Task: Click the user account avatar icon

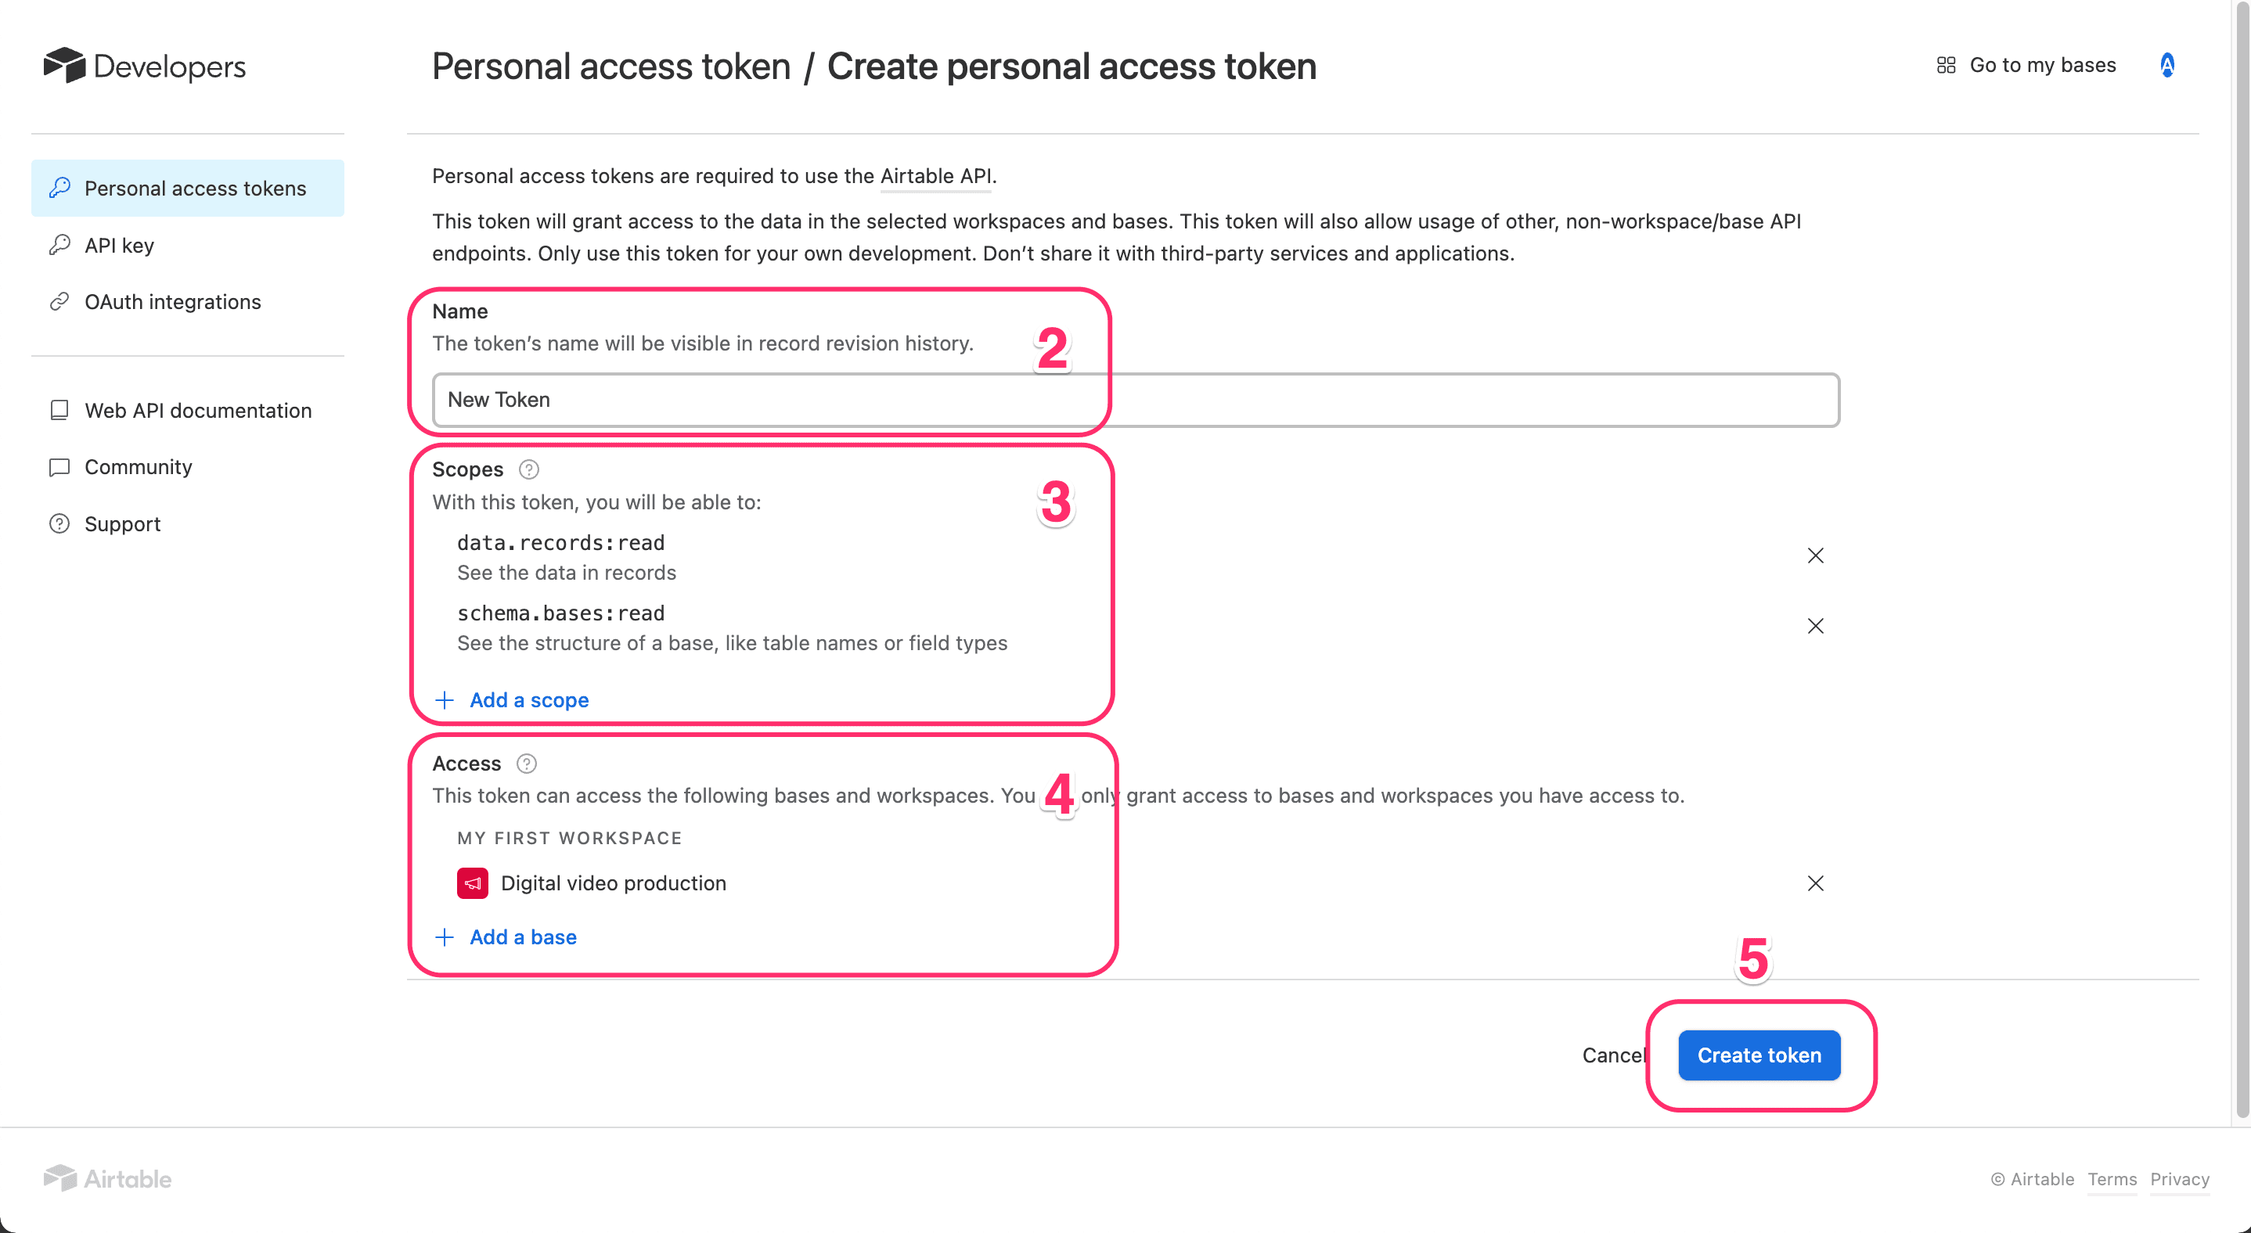Action: click(2167, 66)
